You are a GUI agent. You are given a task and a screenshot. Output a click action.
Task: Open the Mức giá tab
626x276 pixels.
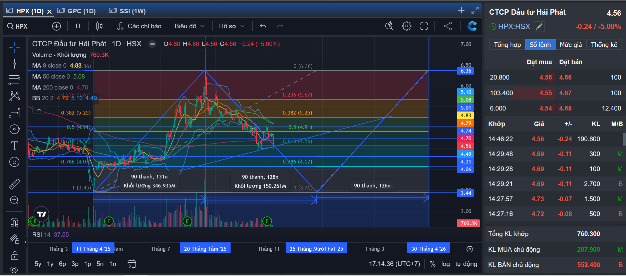[x=571, y=45]
